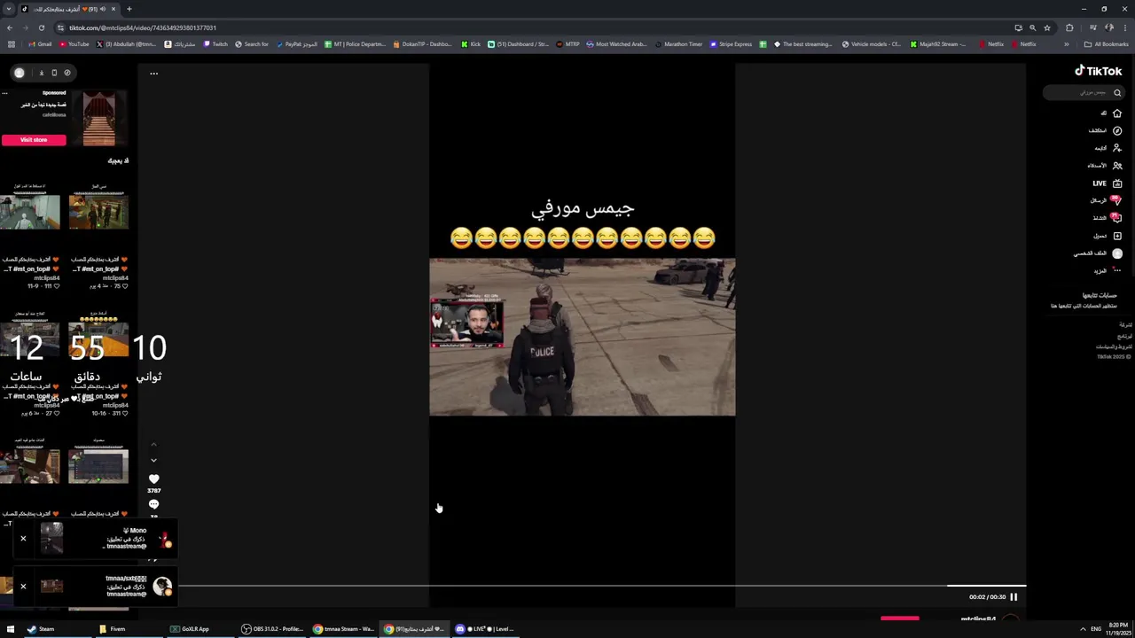Open the Activity inbox icon

(x=1116, y=218)
